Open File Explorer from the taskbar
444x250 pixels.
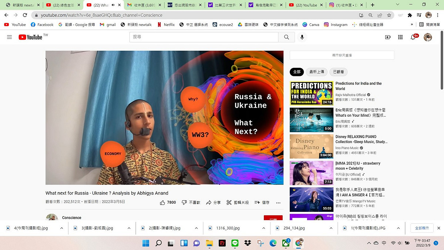(x=209, y=243)
